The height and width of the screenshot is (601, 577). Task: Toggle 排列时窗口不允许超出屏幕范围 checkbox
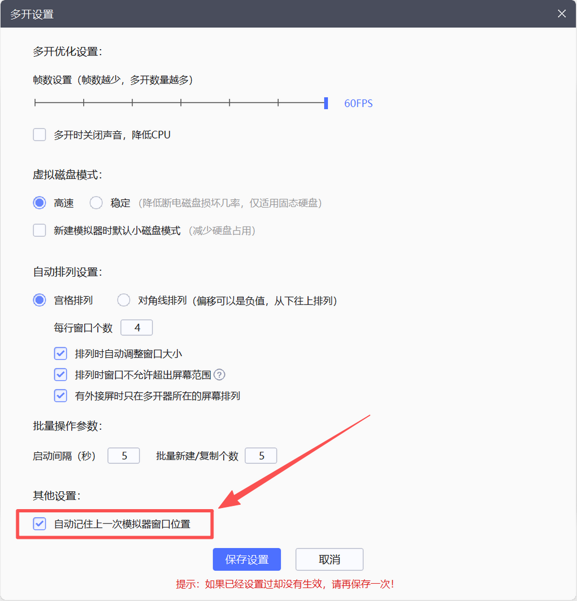61,374
